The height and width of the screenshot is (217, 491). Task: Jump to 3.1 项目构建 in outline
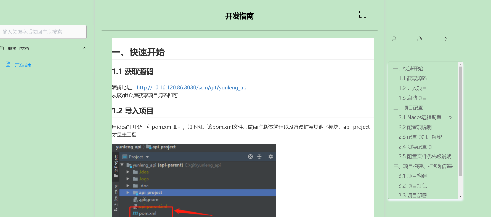[413, 176]
